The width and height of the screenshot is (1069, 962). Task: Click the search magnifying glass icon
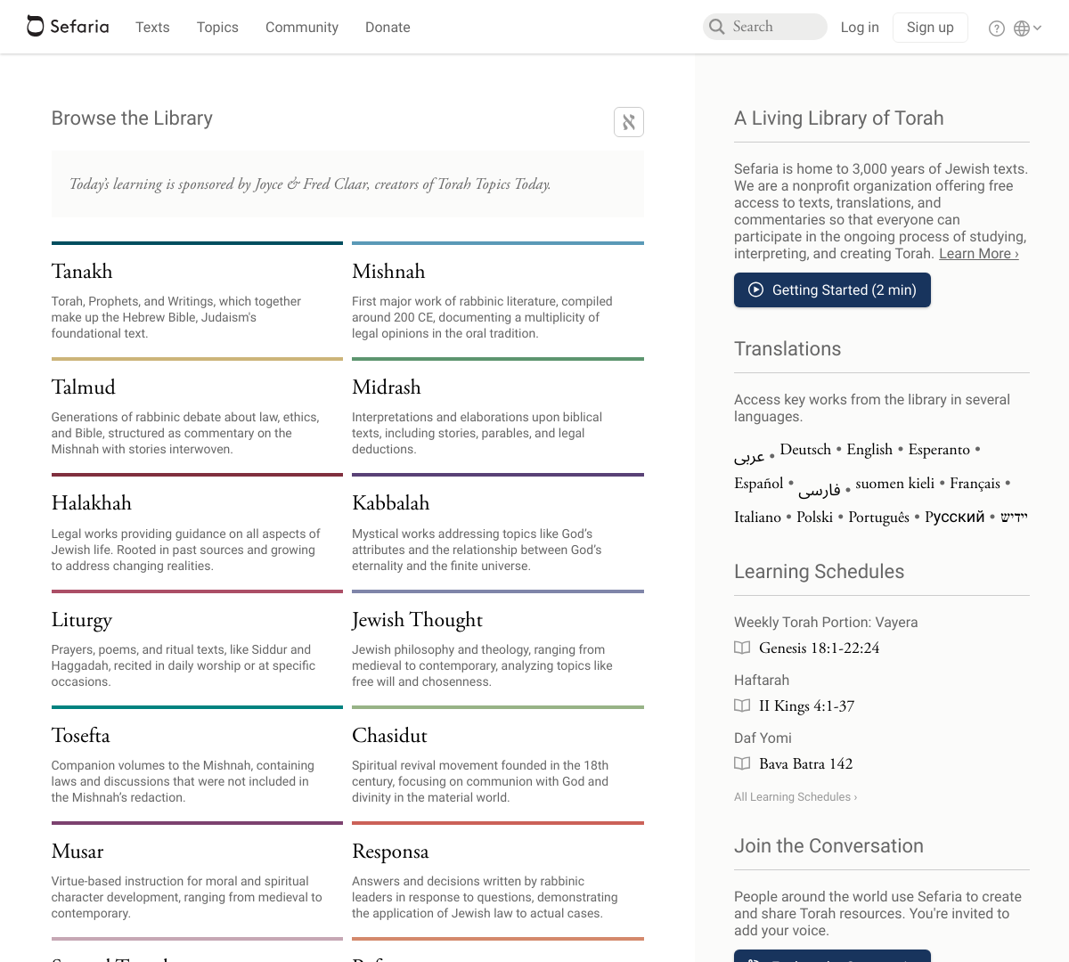(717, 27)
